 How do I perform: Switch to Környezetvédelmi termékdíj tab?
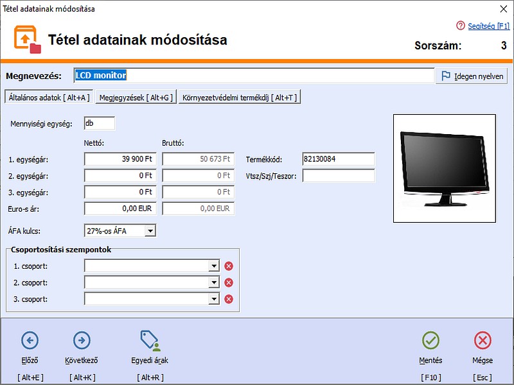pyautogui.click(x=240, y=98)
